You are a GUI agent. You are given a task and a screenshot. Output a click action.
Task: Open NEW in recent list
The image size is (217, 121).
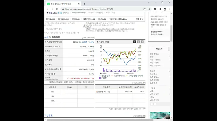pos(152,97)
